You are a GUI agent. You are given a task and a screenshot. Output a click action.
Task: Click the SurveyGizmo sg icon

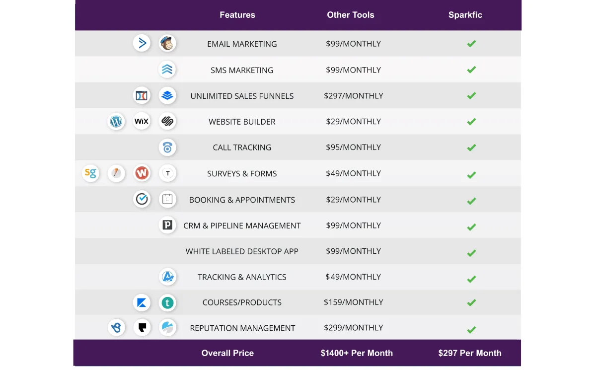90,173
